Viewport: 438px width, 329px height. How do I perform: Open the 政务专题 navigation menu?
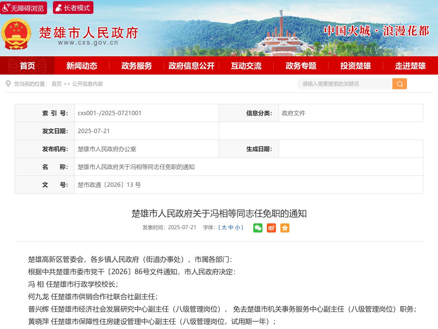click(x=300, y=66)
